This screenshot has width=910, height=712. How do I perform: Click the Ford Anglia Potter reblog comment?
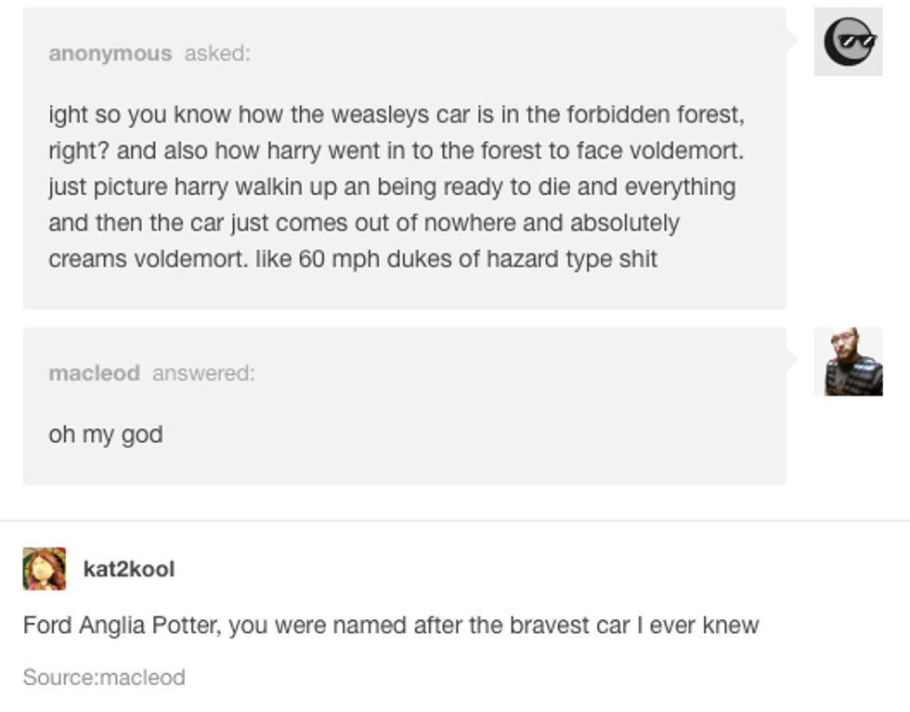click(x=391, y=626)
